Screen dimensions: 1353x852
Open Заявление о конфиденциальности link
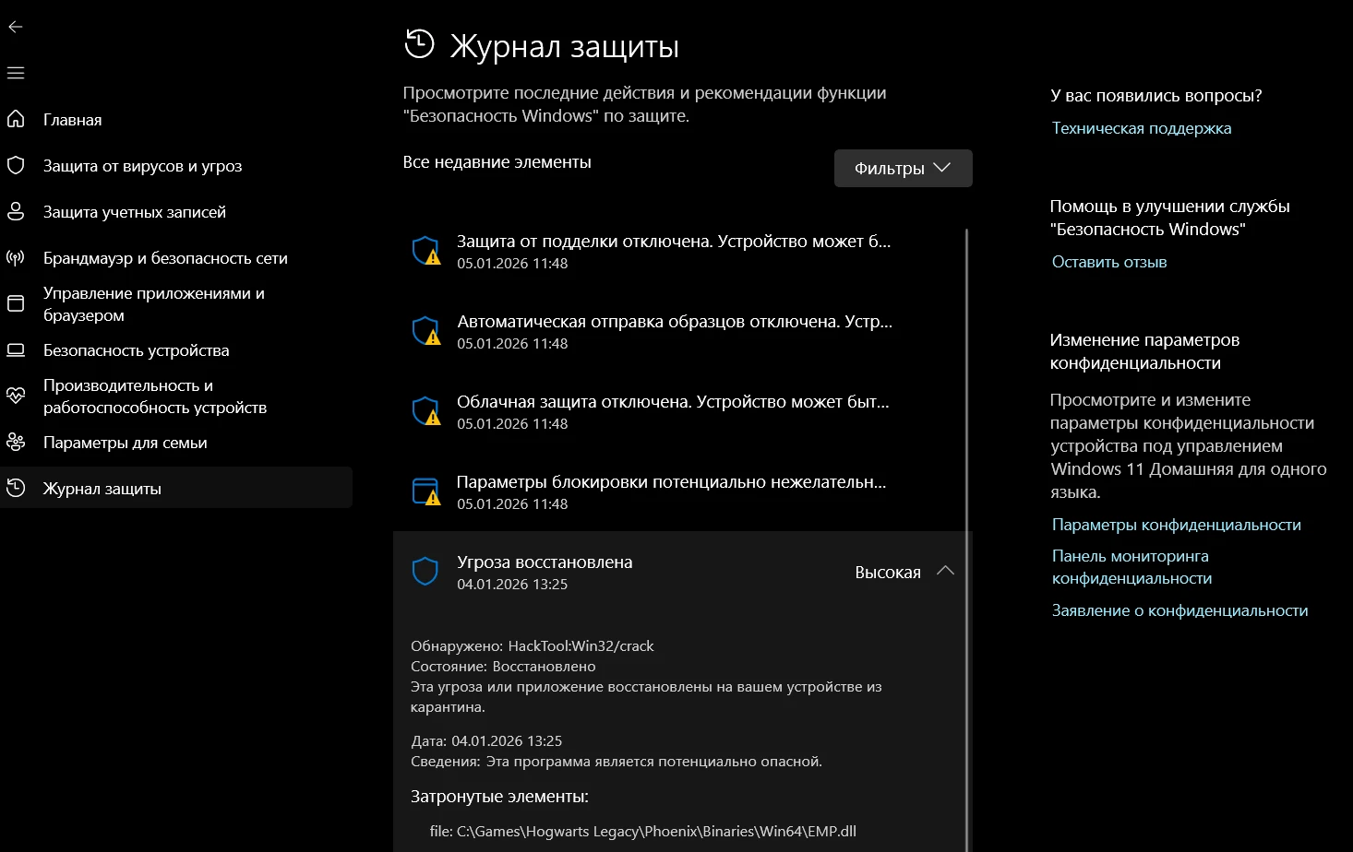[x=1179, y=610]
